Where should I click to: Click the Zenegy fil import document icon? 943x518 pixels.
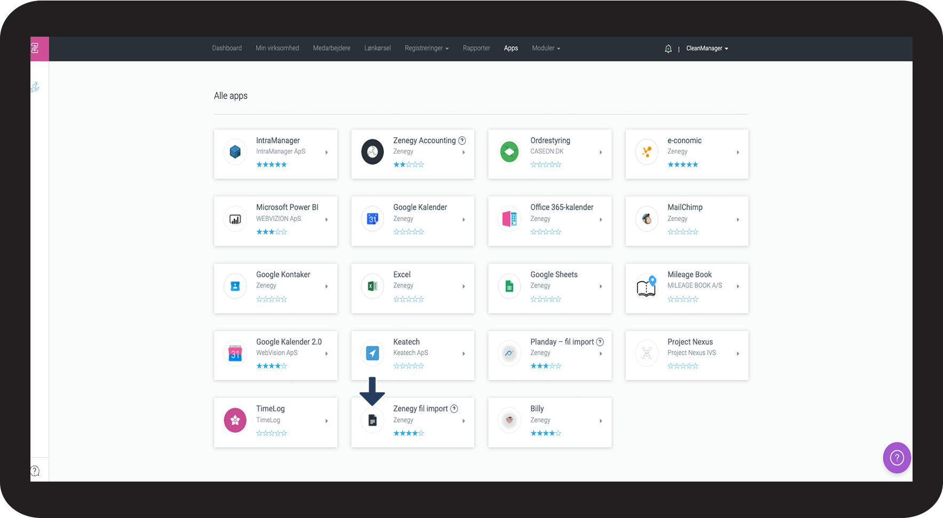pyautogui.click(x=373, y=420)
